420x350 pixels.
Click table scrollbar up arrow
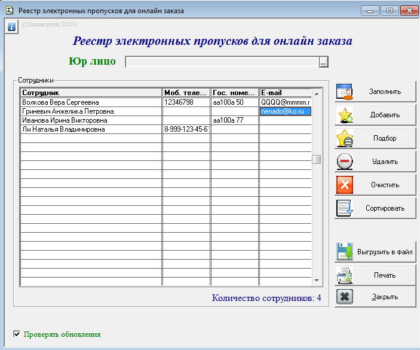point(317,93)
